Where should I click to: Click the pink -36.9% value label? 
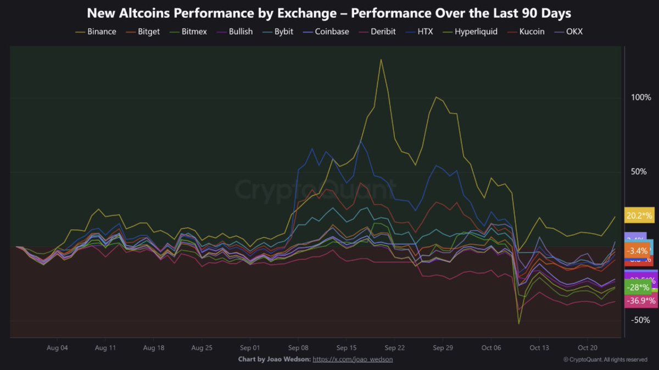pos(641,301)
